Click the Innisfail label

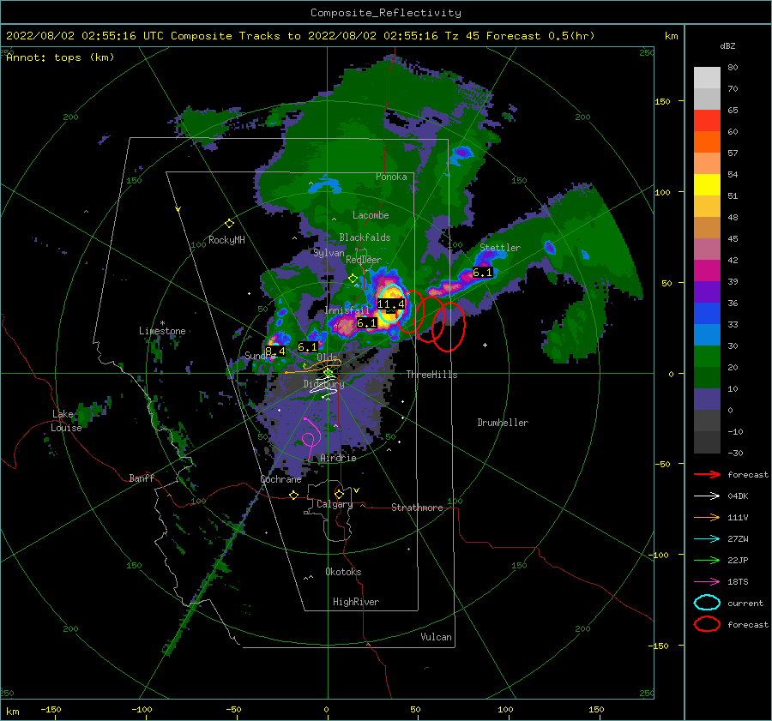coord(347,310)
